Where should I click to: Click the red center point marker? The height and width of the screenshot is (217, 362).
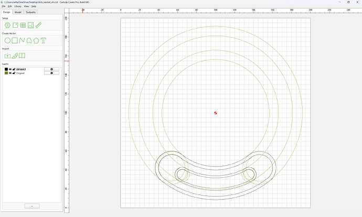tap(216, 113)
